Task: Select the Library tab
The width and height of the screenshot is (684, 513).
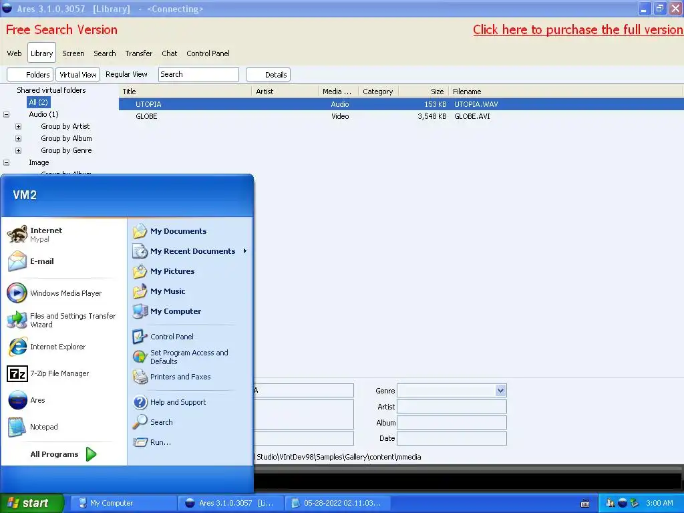Action: pos(41,53)
